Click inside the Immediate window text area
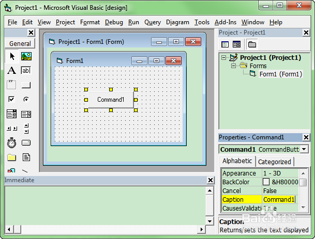315x239 pixels. (x=106, y=205)
